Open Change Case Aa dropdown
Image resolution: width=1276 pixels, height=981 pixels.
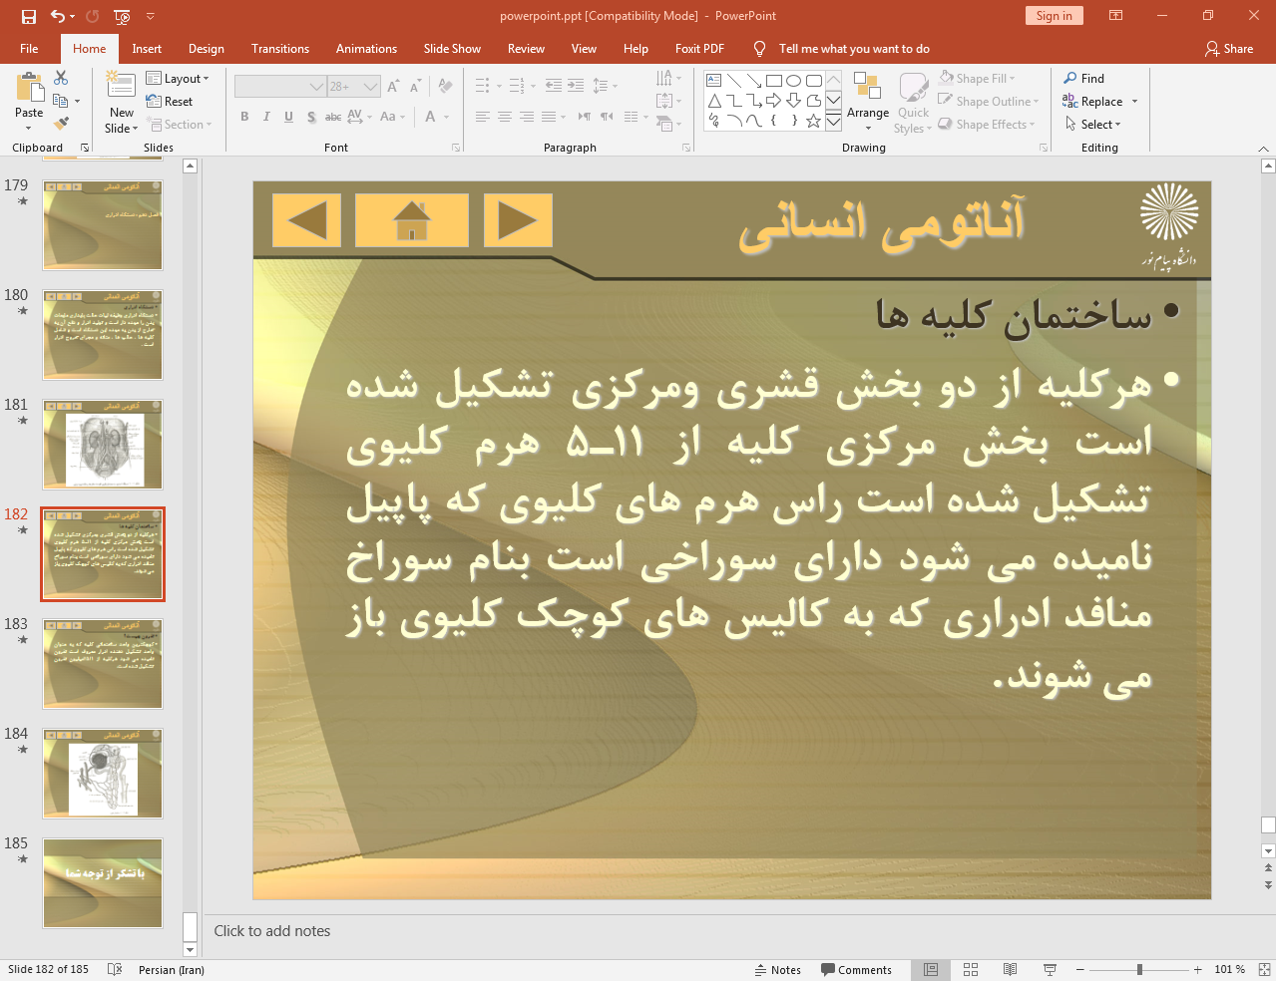coord(392,117)
